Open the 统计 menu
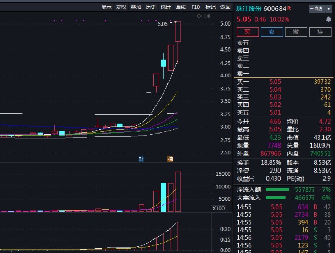The width and height of the screenshot is (335, 253). [x=165, y=7]
